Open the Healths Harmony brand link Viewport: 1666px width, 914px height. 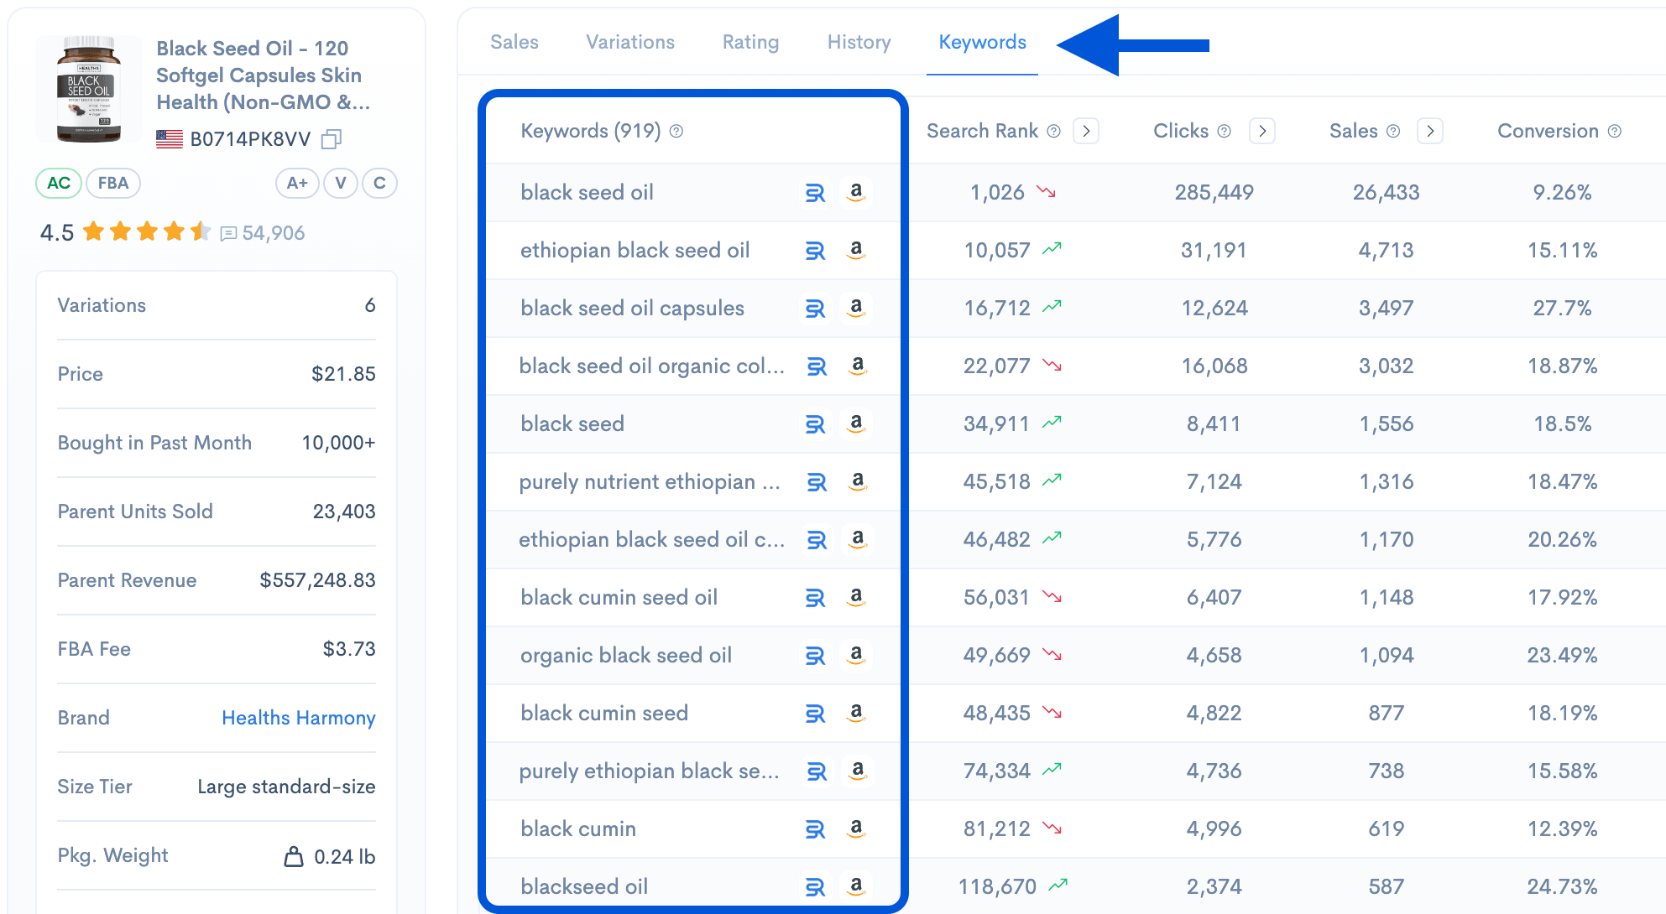pos(298,718)
